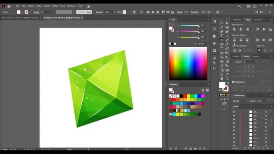
Task: Select the Magic Wand tool
Action: pyautogui.click(x=222, y=27)
